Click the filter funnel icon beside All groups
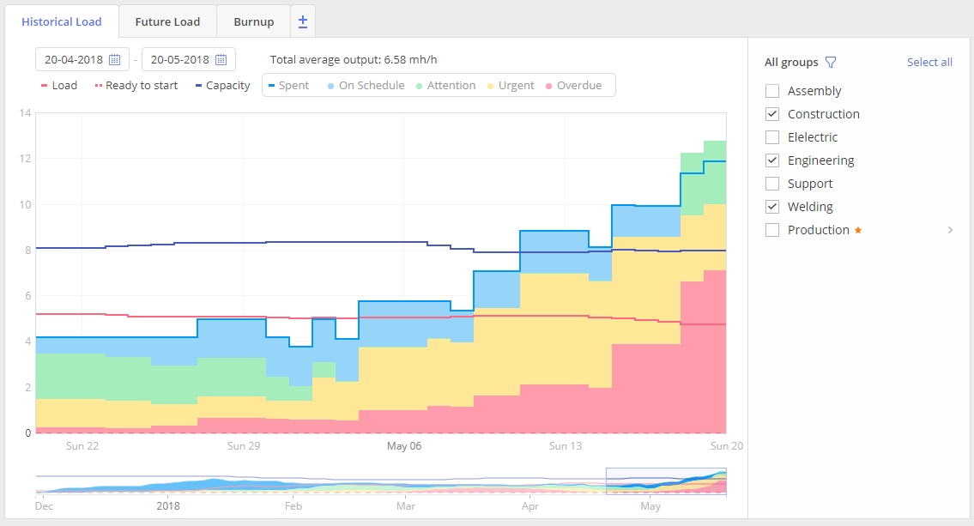This screenshot has height=526, width=974. point(831,63)
